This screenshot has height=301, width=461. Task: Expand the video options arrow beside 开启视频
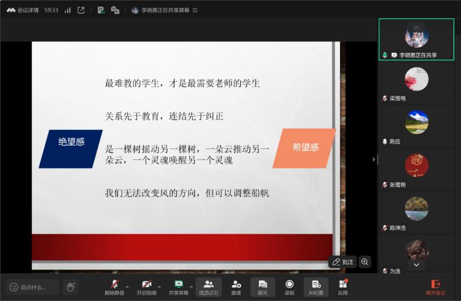(159, 286)
